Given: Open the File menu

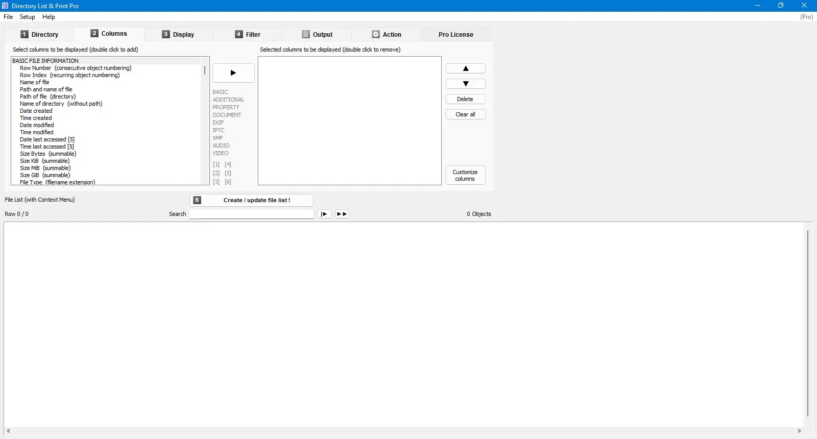Looking at the screenshot, I should (8, 17).
